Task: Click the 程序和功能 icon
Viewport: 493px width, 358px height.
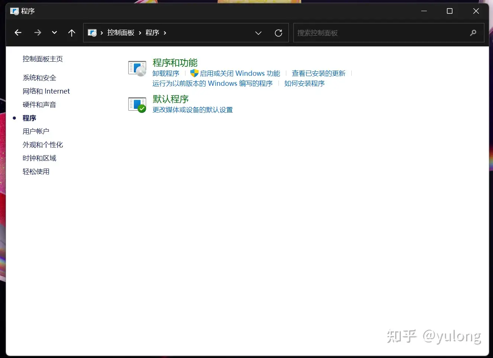Action: coord(137,68)
